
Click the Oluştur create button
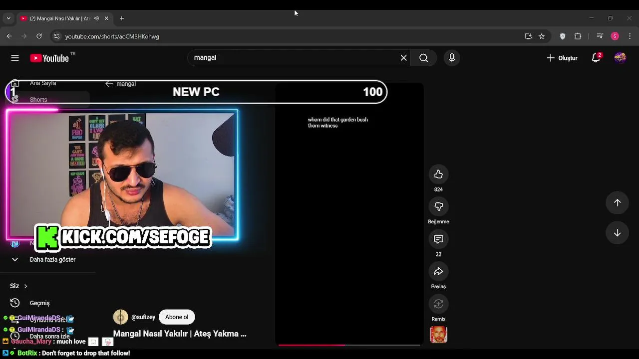coord(562,58)
